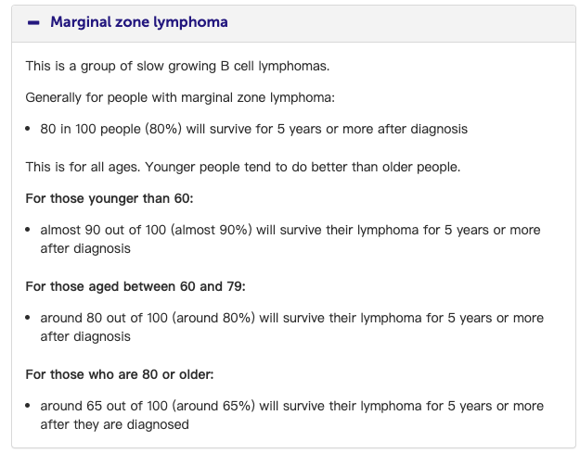Image resolution: width=580 pixels, height=453 pixels.
Task: Click the 'almost 90 out of 100' bullet text
Action: click(290, 239)
